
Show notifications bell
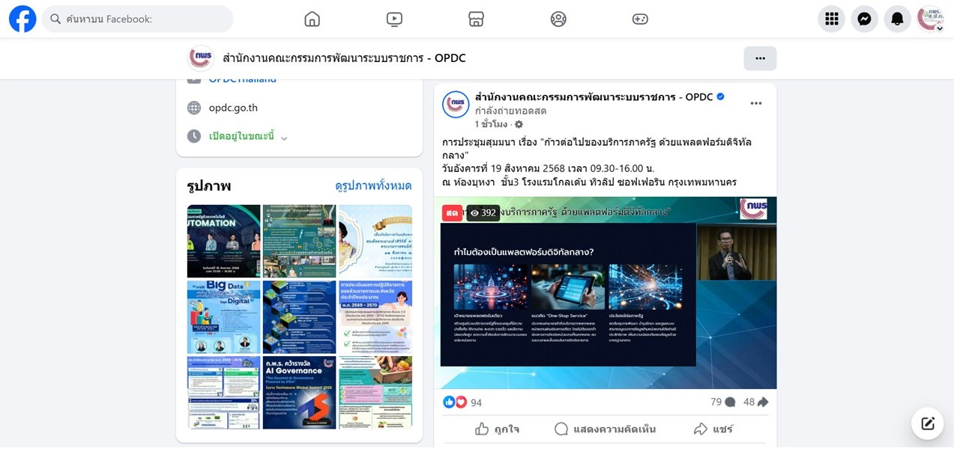click(897, 19)
